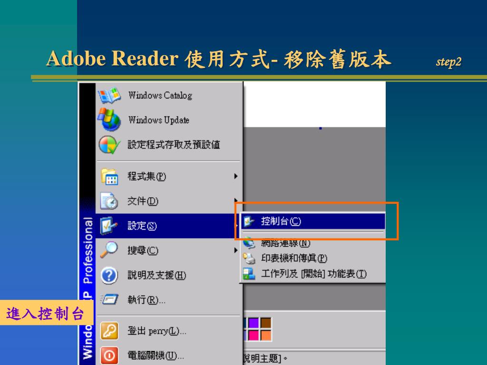This screenshot has width=487, height=365.
Task: Expand 搜尋(C) submenu arrow
Action: [236, 250]
